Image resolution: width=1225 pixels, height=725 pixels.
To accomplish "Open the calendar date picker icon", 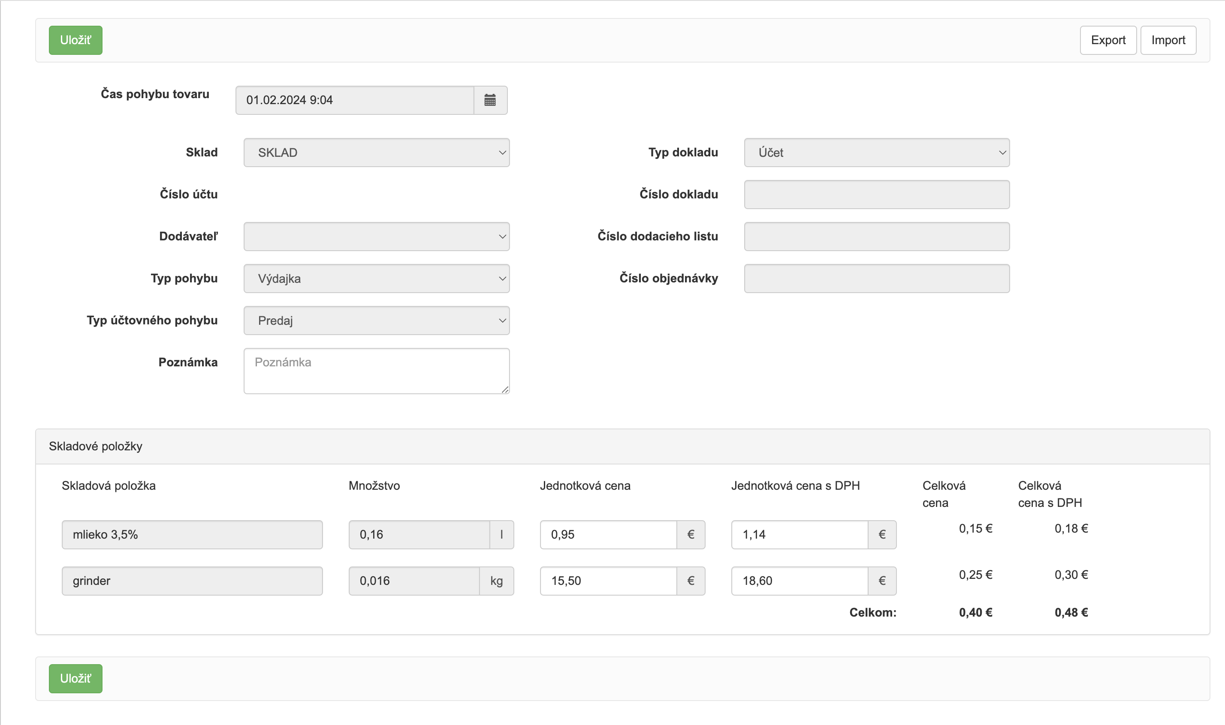I will pyautogui.click(x=490, y=100).
